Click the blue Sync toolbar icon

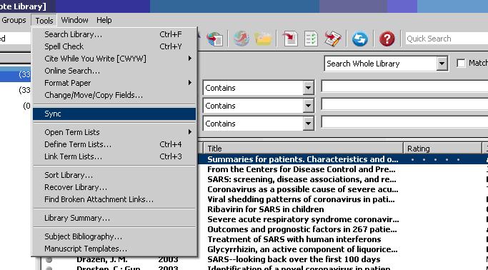pyautogui.click(x=360, y=39)
